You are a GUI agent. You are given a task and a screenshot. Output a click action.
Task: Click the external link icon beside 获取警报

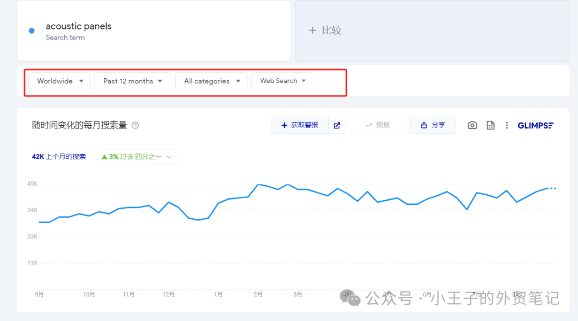(337, 125)
